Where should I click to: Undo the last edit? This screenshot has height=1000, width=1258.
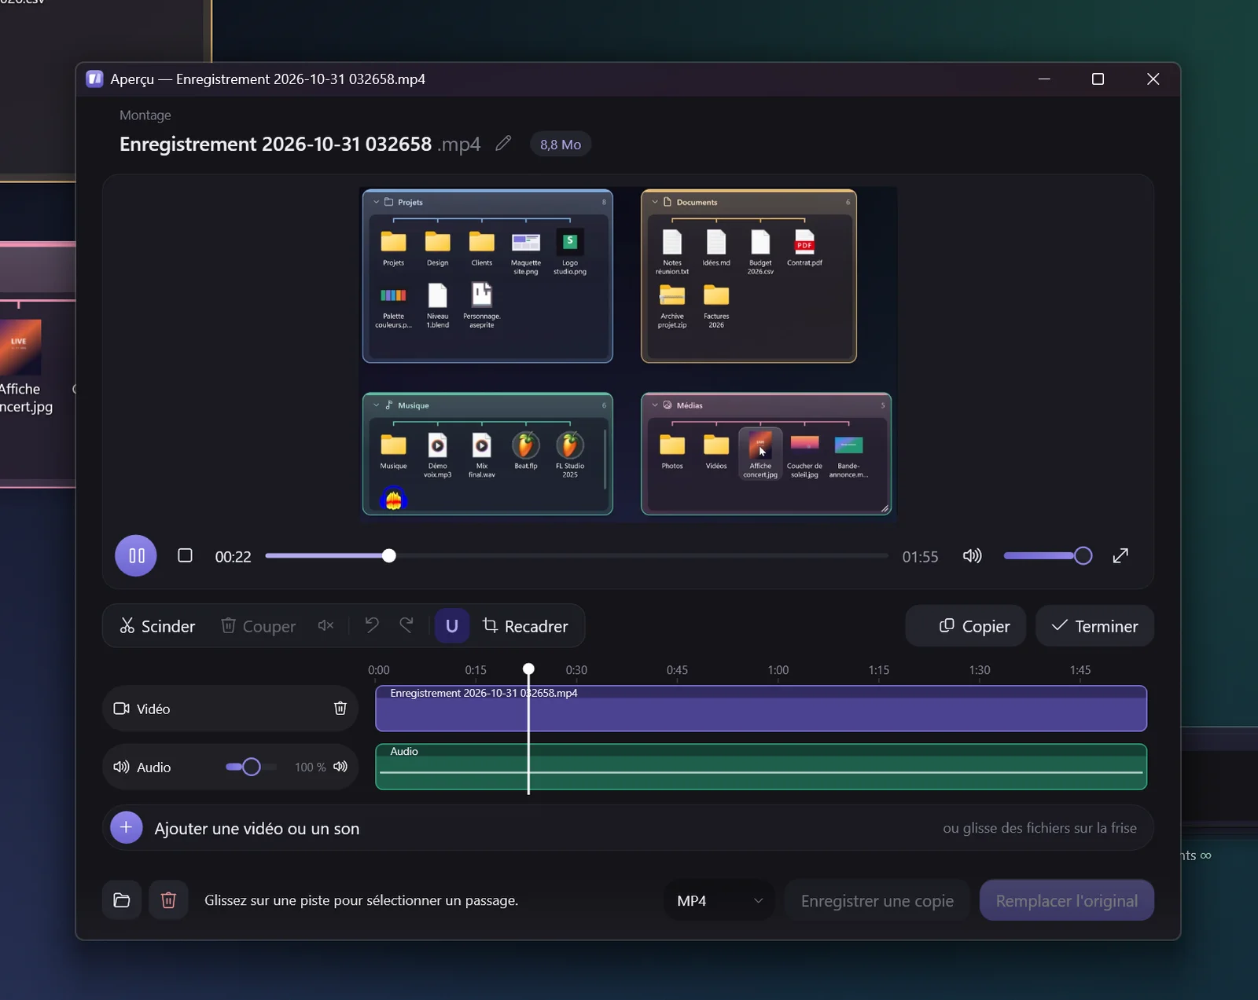coord(372,625)
